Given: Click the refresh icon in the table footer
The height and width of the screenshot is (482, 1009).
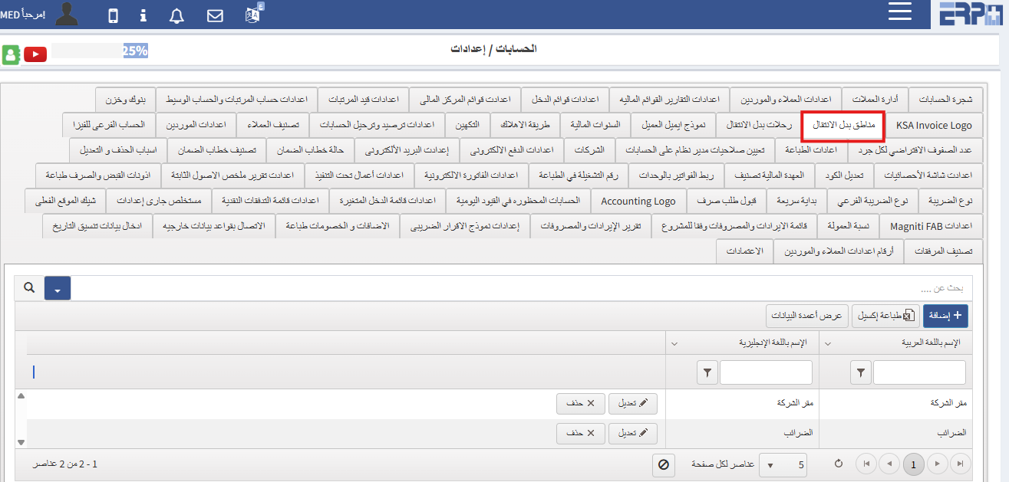Looking at the screenshot, I should point(838,464).
